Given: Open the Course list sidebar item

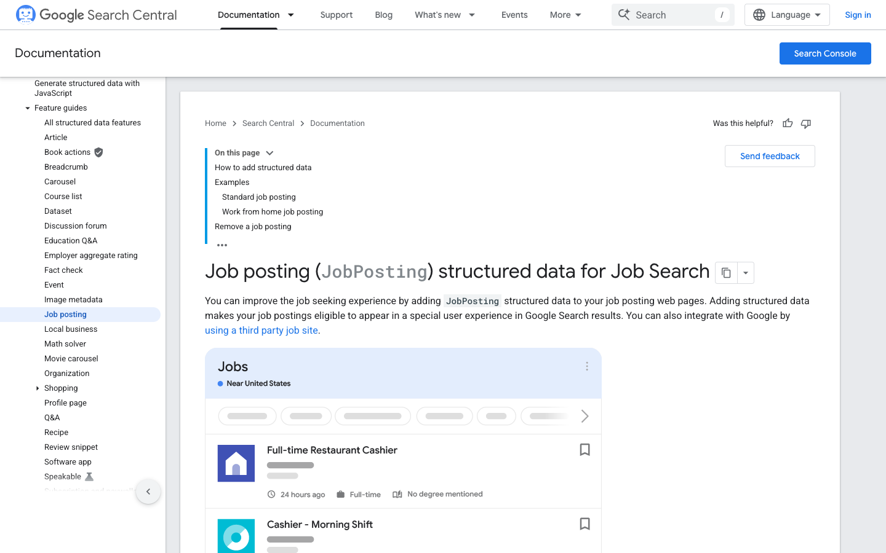Looking at the screenshot, I should point(63,197).
